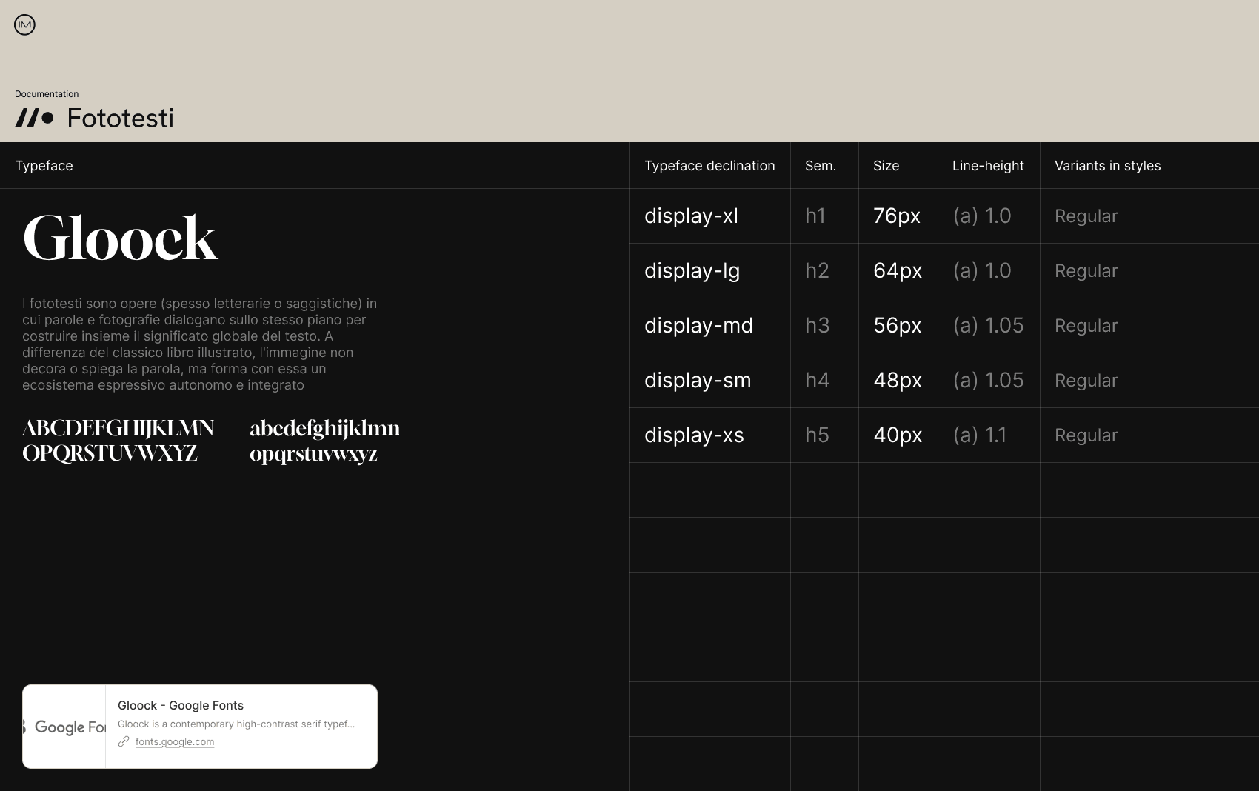Select the Sem. column header
The height and width of the screenshot is (791, 1259).
coord(821,166)
